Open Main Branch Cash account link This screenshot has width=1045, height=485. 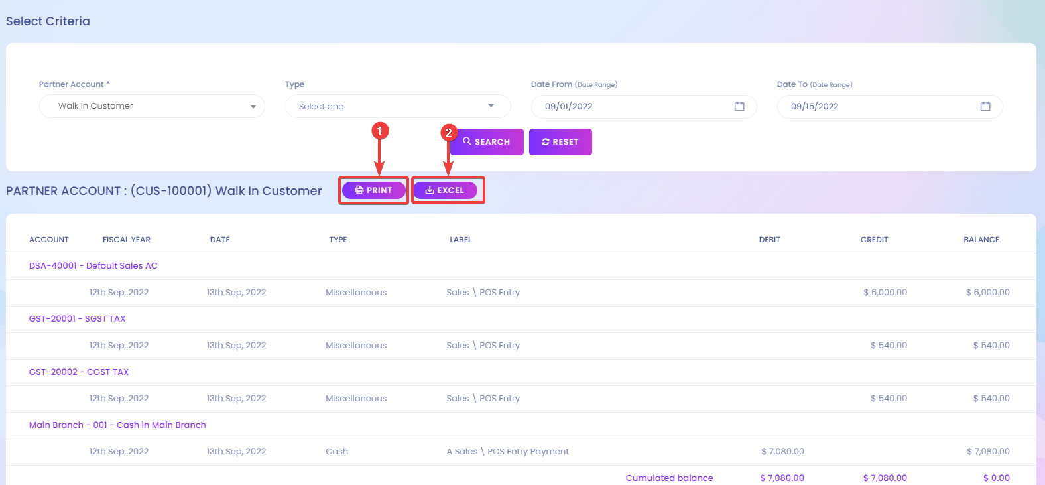[x=117, y=425]
